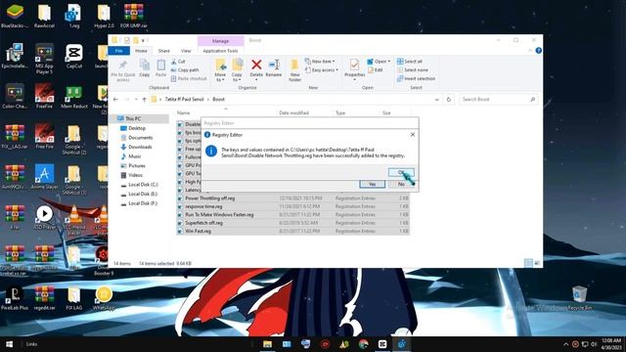
Task: Select Local Disk (C:) in navigation pane
Action: click(x=143, y=185)
